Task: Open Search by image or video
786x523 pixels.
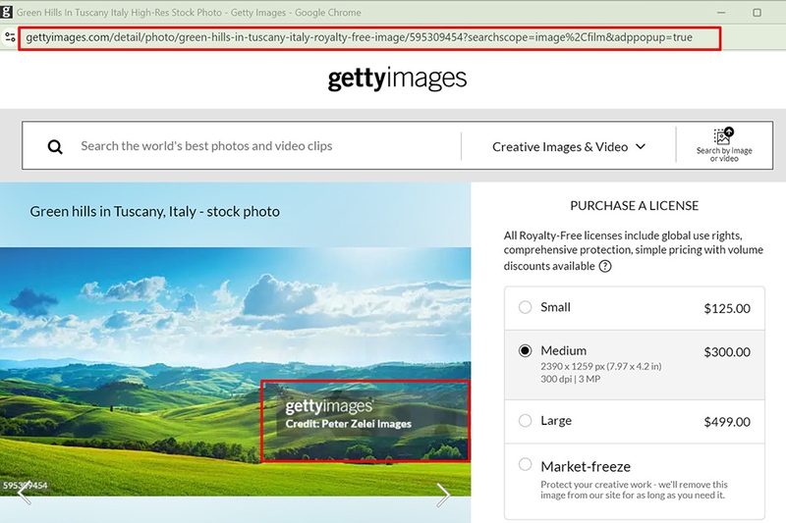Action: (724, 145)
